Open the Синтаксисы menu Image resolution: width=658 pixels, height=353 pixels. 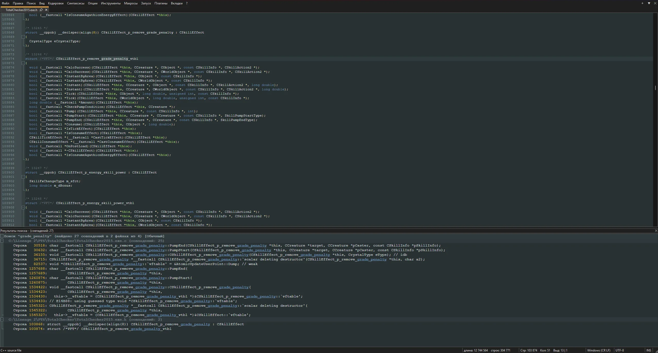(x=76, y=3)
